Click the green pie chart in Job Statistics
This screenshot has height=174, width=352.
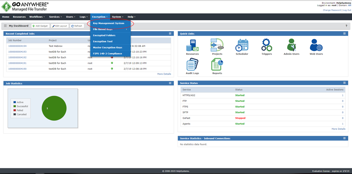tap(54, 108)
